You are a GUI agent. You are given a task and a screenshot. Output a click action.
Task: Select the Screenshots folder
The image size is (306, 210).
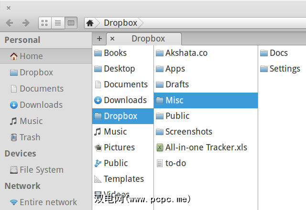click(x=206, y=132)
